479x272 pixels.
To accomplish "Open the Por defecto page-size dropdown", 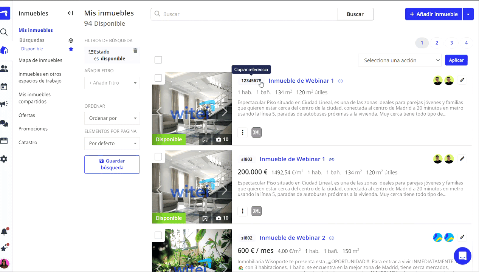I will pyautogui.click(x=112, y=144).
